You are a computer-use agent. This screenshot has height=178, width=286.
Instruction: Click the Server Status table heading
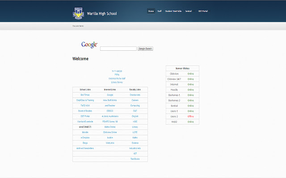(x=182, y=69)
